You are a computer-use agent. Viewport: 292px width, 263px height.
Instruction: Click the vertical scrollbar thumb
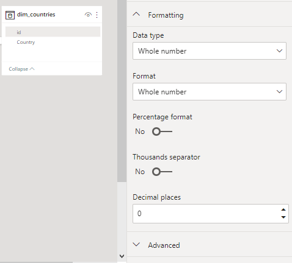pyautogui.click(x=122, y=91)
